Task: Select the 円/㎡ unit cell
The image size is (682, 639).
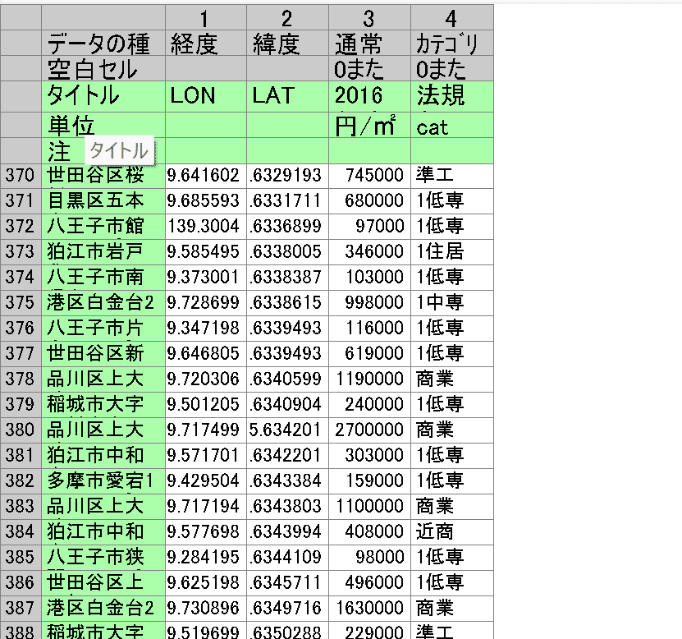Action: click(369, 126)
